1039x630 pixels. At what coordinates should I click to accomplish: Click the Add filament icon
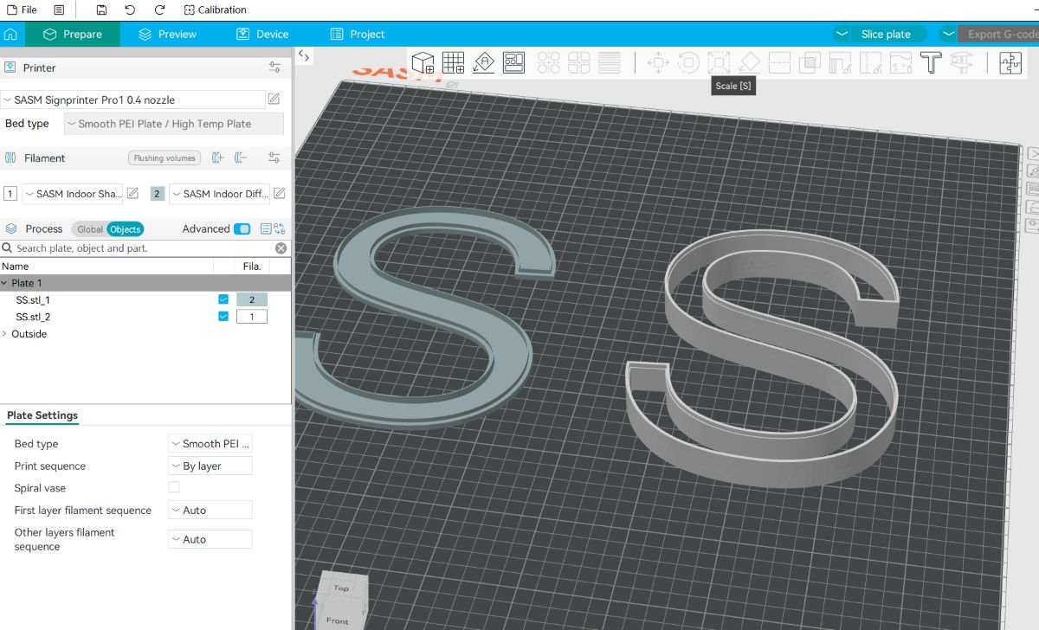click(217, 157)
